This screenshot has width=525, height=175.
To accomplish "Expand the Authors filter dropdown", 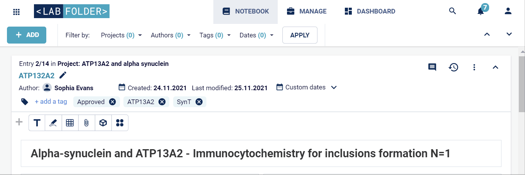I will click(171, 35).
